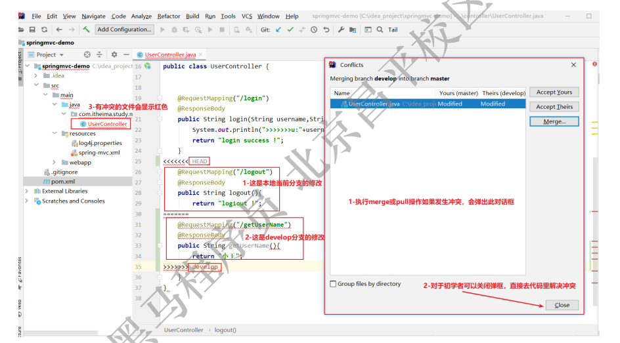Open the Project view dropdown
Viewport: 620px width, 343px height.
(62, 55)
